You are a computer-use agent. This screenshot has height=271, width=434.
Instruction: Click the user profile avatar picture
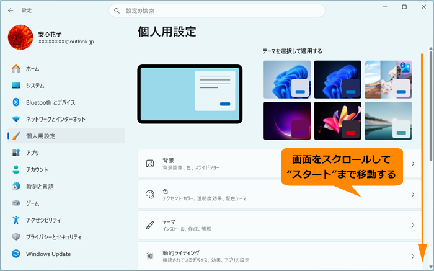tap(20, 37)
